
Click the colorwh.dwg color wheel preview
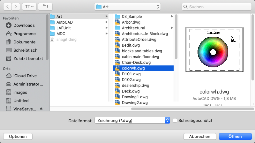(214, 50)
